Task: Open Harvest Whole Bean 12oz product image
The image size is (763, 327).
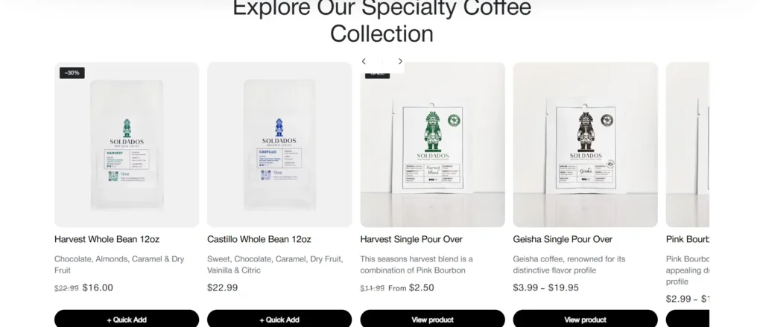Action: [x=127, y=145]
